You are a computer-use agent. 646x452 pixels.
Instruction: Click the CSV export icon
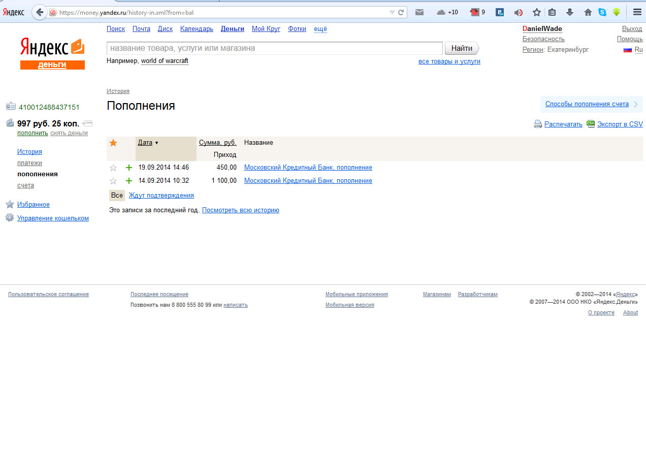point(591,123)
